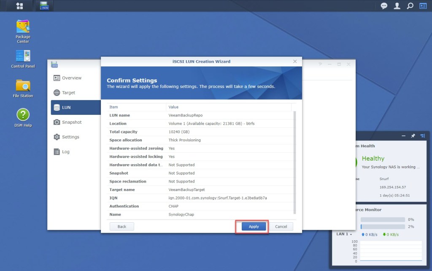Click the Snapshot camera icon in sidebar
The image size is (432, 271).
click(57, 122)
